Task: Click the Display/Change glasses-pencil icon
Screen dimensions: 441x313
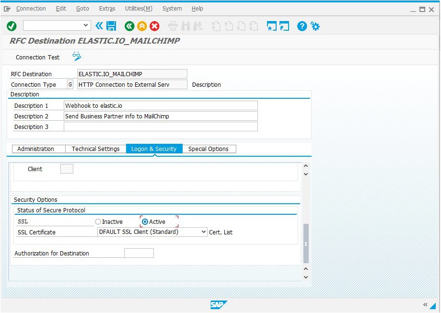Action: pyautogui.click(x=77, y=56)
